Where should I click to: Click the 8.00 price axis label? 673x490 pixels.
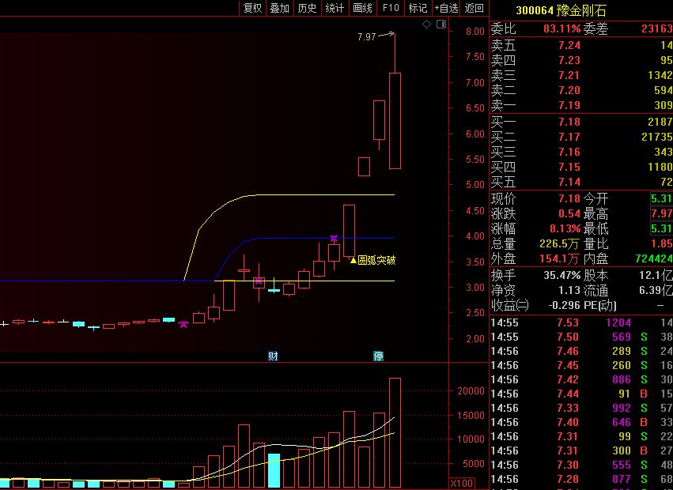pos(475,32)
